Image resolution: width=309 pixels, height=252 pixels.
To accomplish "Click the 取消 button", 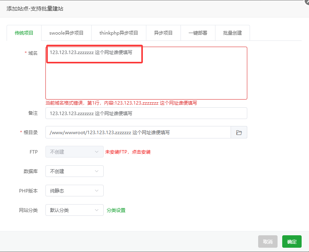I will tap(268, 241).
